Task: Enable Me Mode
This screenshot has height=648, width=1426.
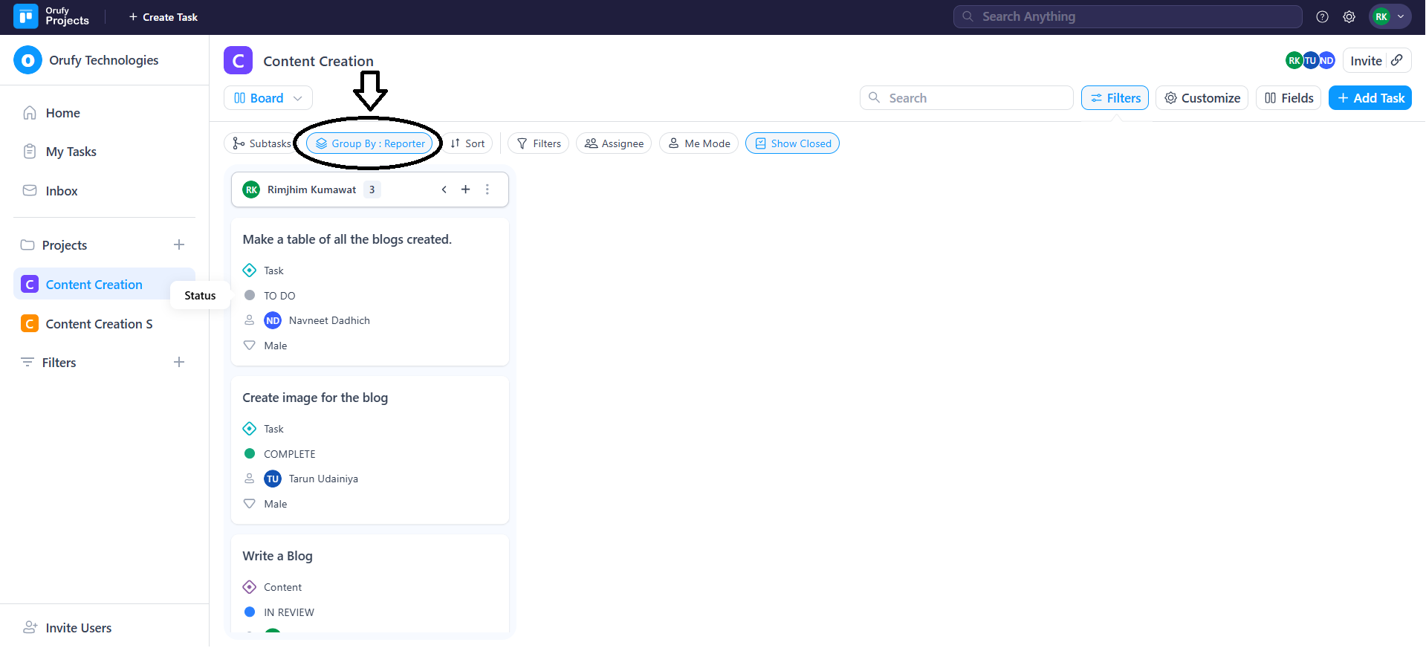Action: point(699,143)
